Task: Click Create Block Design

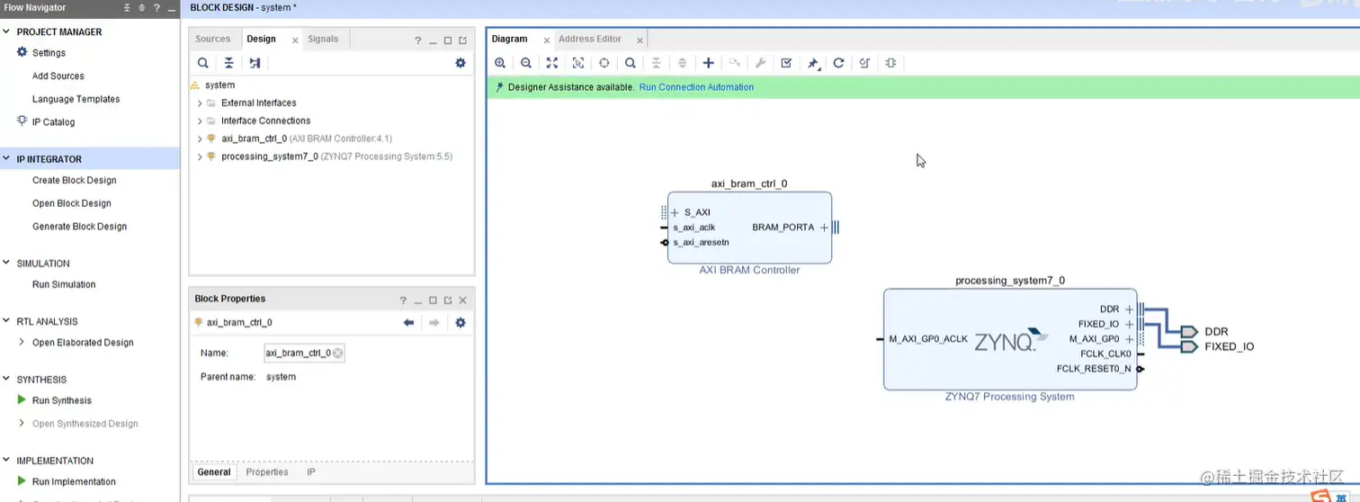Action: pos(75,180)
